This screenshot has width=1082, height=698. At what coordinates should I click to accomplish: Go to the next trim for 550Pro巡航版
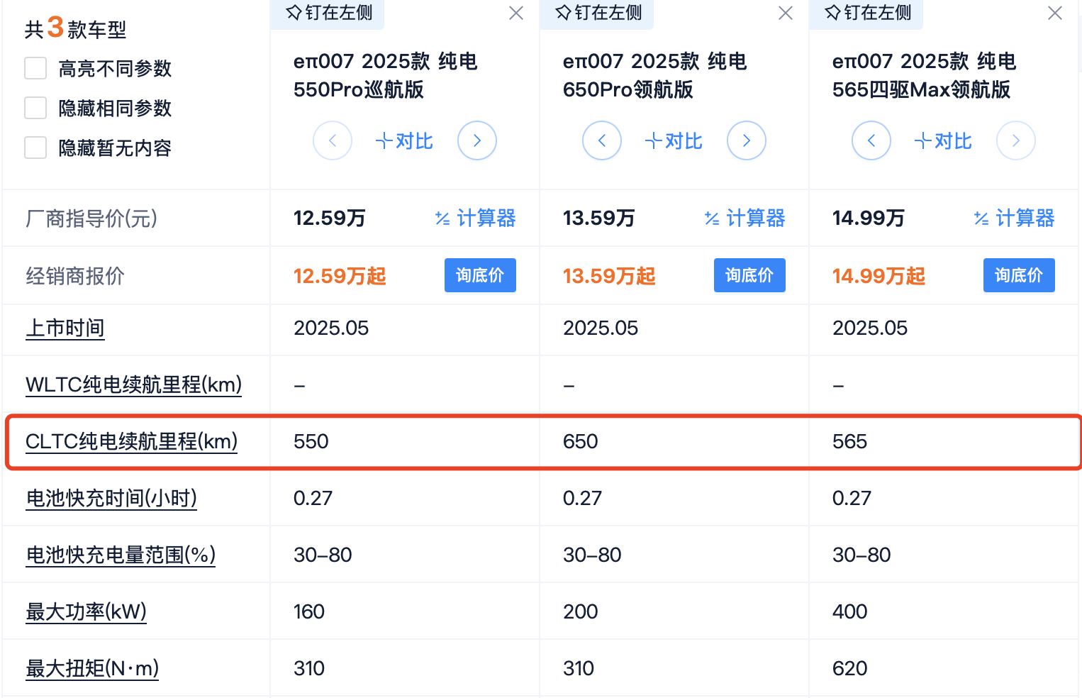pos(477,140)
